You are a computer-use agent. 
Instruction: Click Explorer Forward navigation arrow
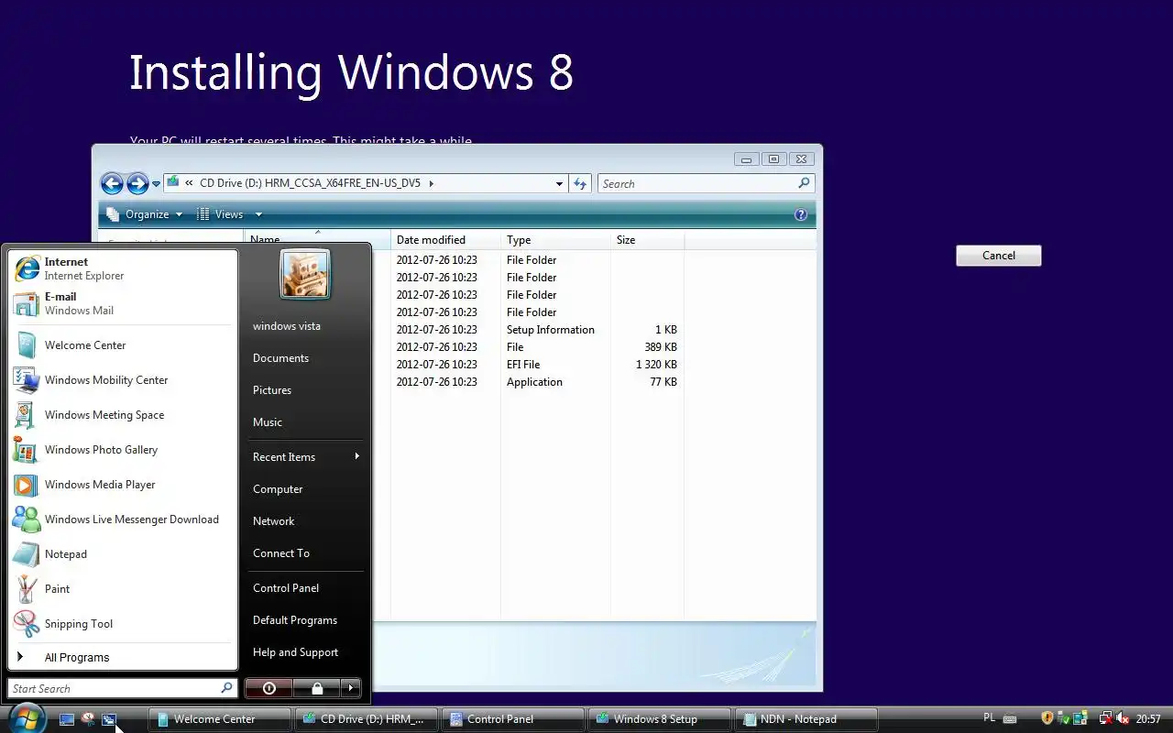(x=137, y=183)
